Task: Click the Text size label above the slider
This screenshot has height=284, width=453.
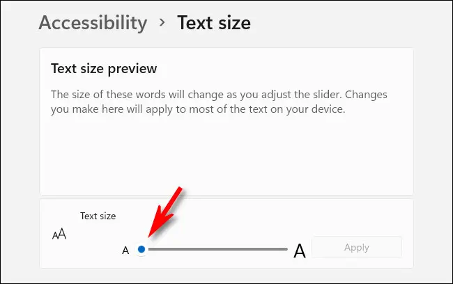Action: (x=98, y=216)
